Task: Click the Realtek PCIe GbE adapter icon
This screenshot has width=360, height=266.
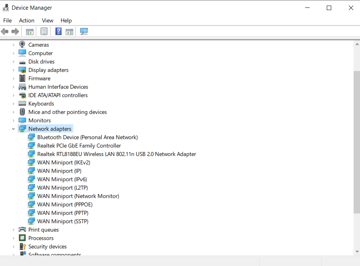Action: pyautogui.click(x=31, y=145)
